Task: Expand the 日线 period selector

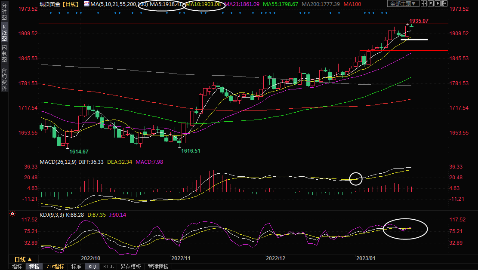Action: pyautogui.click(x=23, y=259)
